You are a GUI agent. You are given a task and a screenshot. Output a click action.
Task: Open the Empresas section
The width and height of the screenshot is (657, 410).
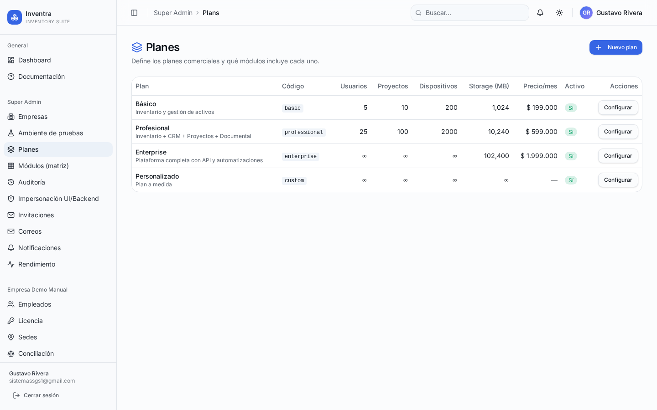tap(58, 117)
